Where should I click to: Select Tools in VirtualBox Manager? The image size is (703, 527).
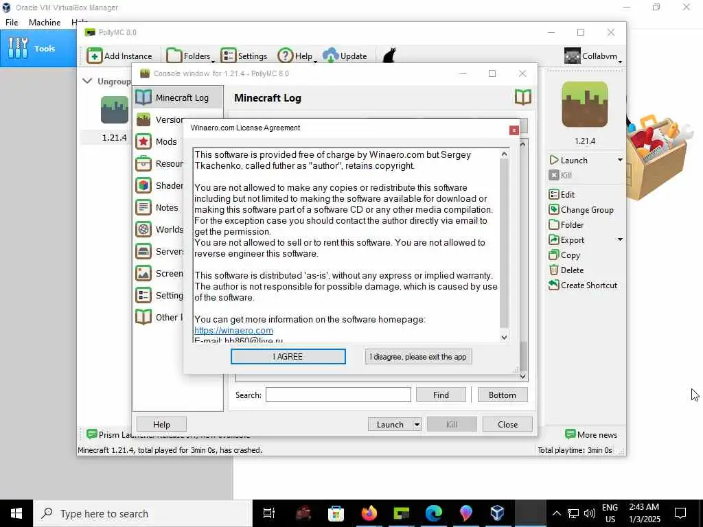point(38,49)
